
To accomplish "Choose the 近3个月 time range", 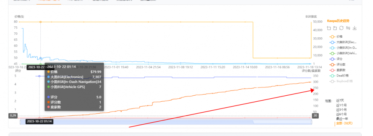I will 341,110.
